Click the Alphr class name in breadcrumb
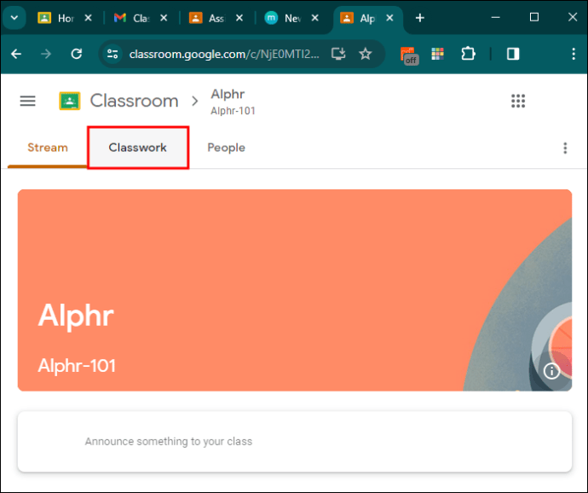Viewport: 588px width, 493px height. (x=228, y=94)
